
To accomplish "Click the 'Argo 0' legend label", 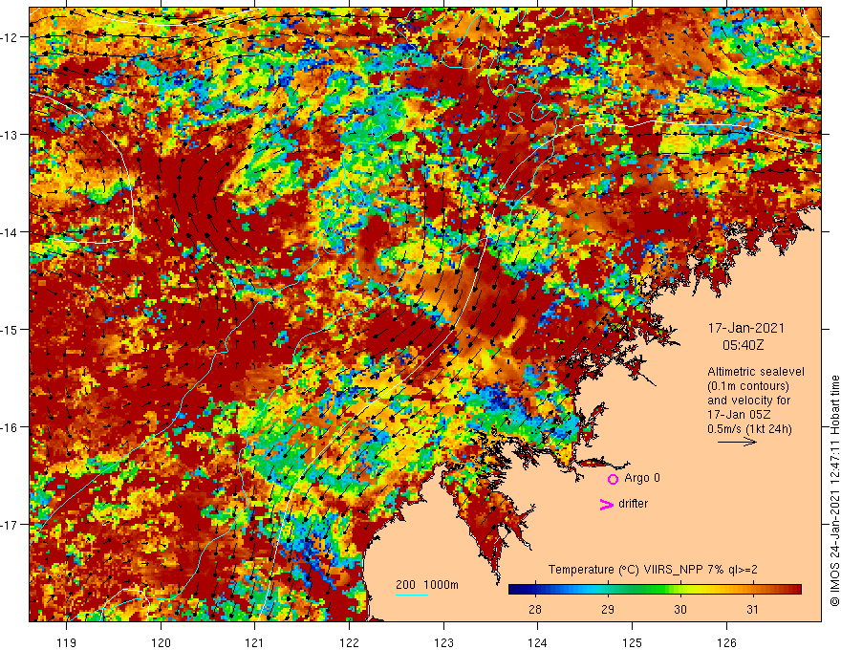I will click(642, 478).
